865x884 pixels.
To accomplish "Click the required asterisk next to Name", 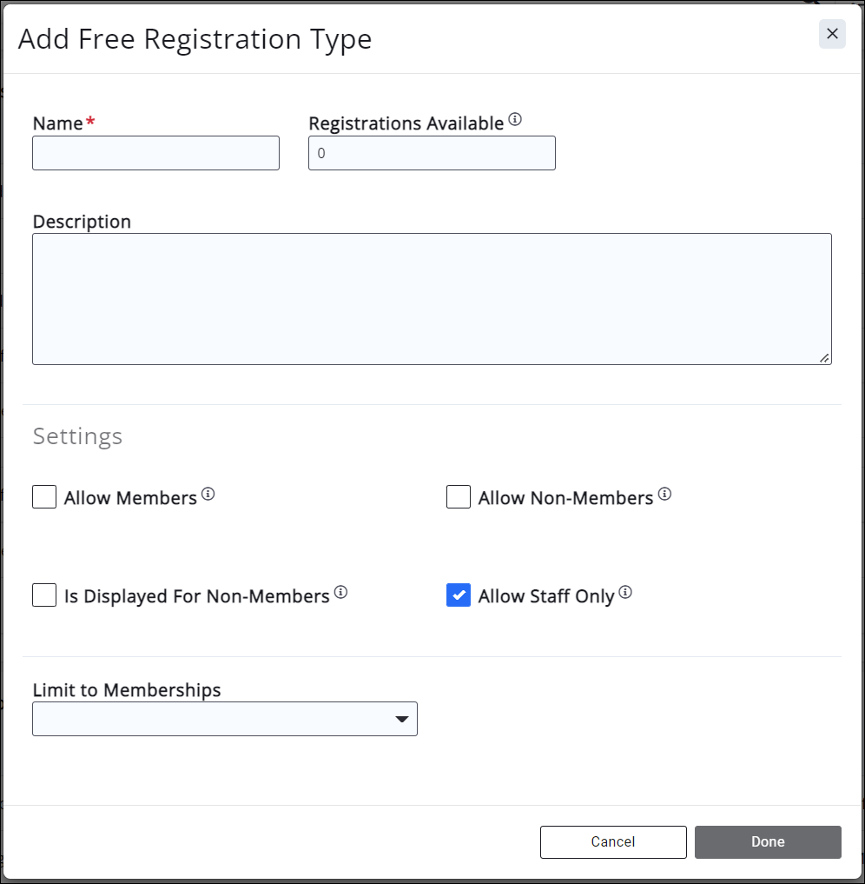I will (x=90, y=123).
